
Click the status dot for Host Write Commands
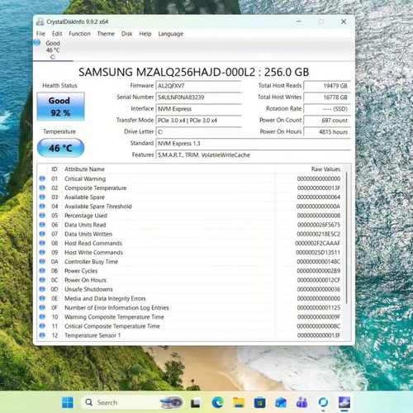(42, 252)
